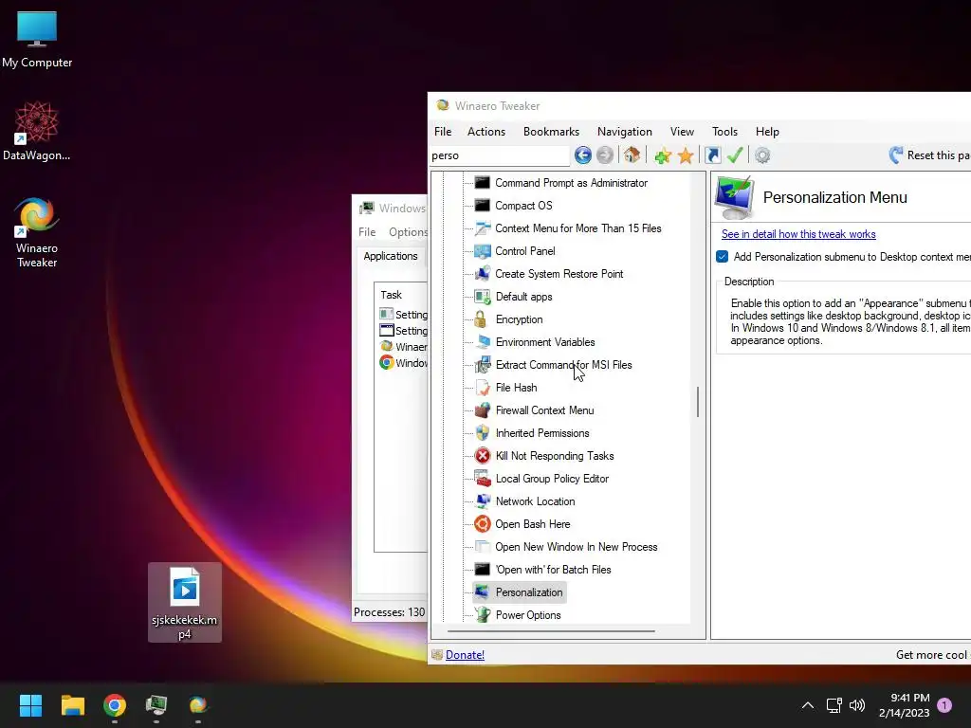Click the Local Group Policy Editor icon

[x=482, y=479]
